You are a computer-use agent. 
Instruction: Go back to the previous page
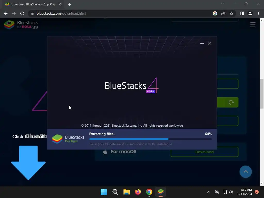6,13
